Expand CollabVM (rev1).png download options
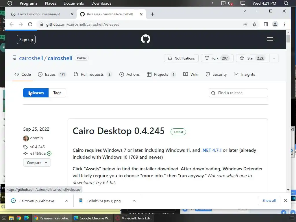Image resolution: width=296 pixels, height=222 pixels. pyautogui.click(x=134, y=201)
